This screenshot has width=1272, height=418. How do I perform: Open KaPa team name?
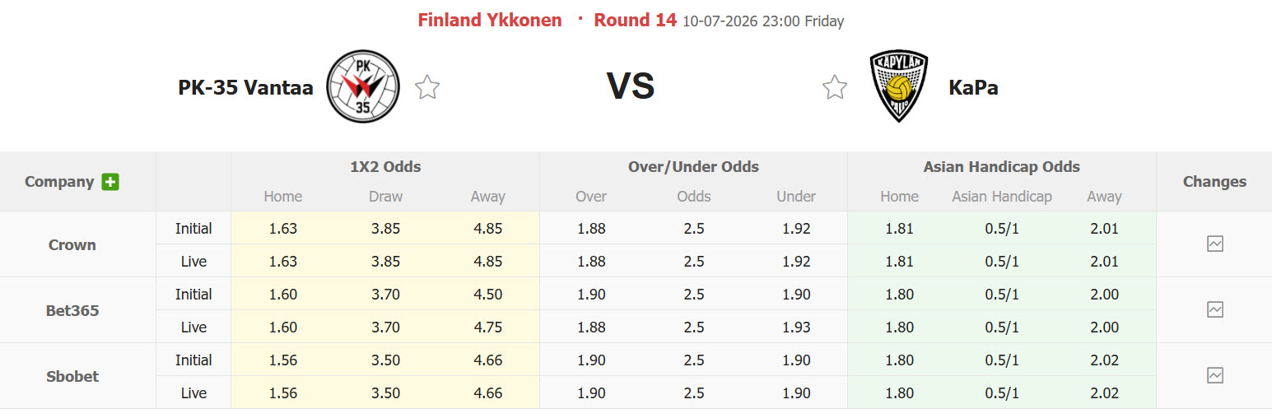pos(973,87)
